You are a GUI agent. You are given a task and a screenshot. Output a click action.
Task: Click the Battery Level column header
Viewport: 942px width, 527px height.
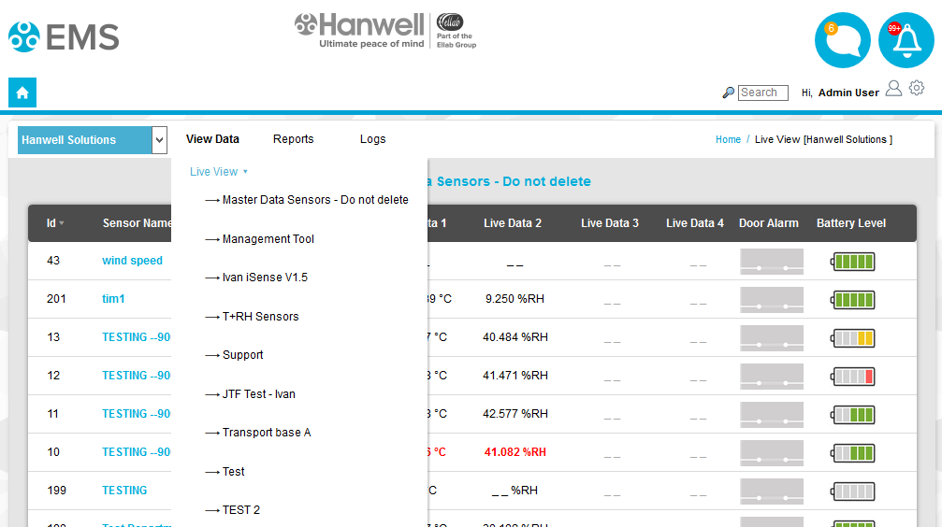click(x=850, y=223)
